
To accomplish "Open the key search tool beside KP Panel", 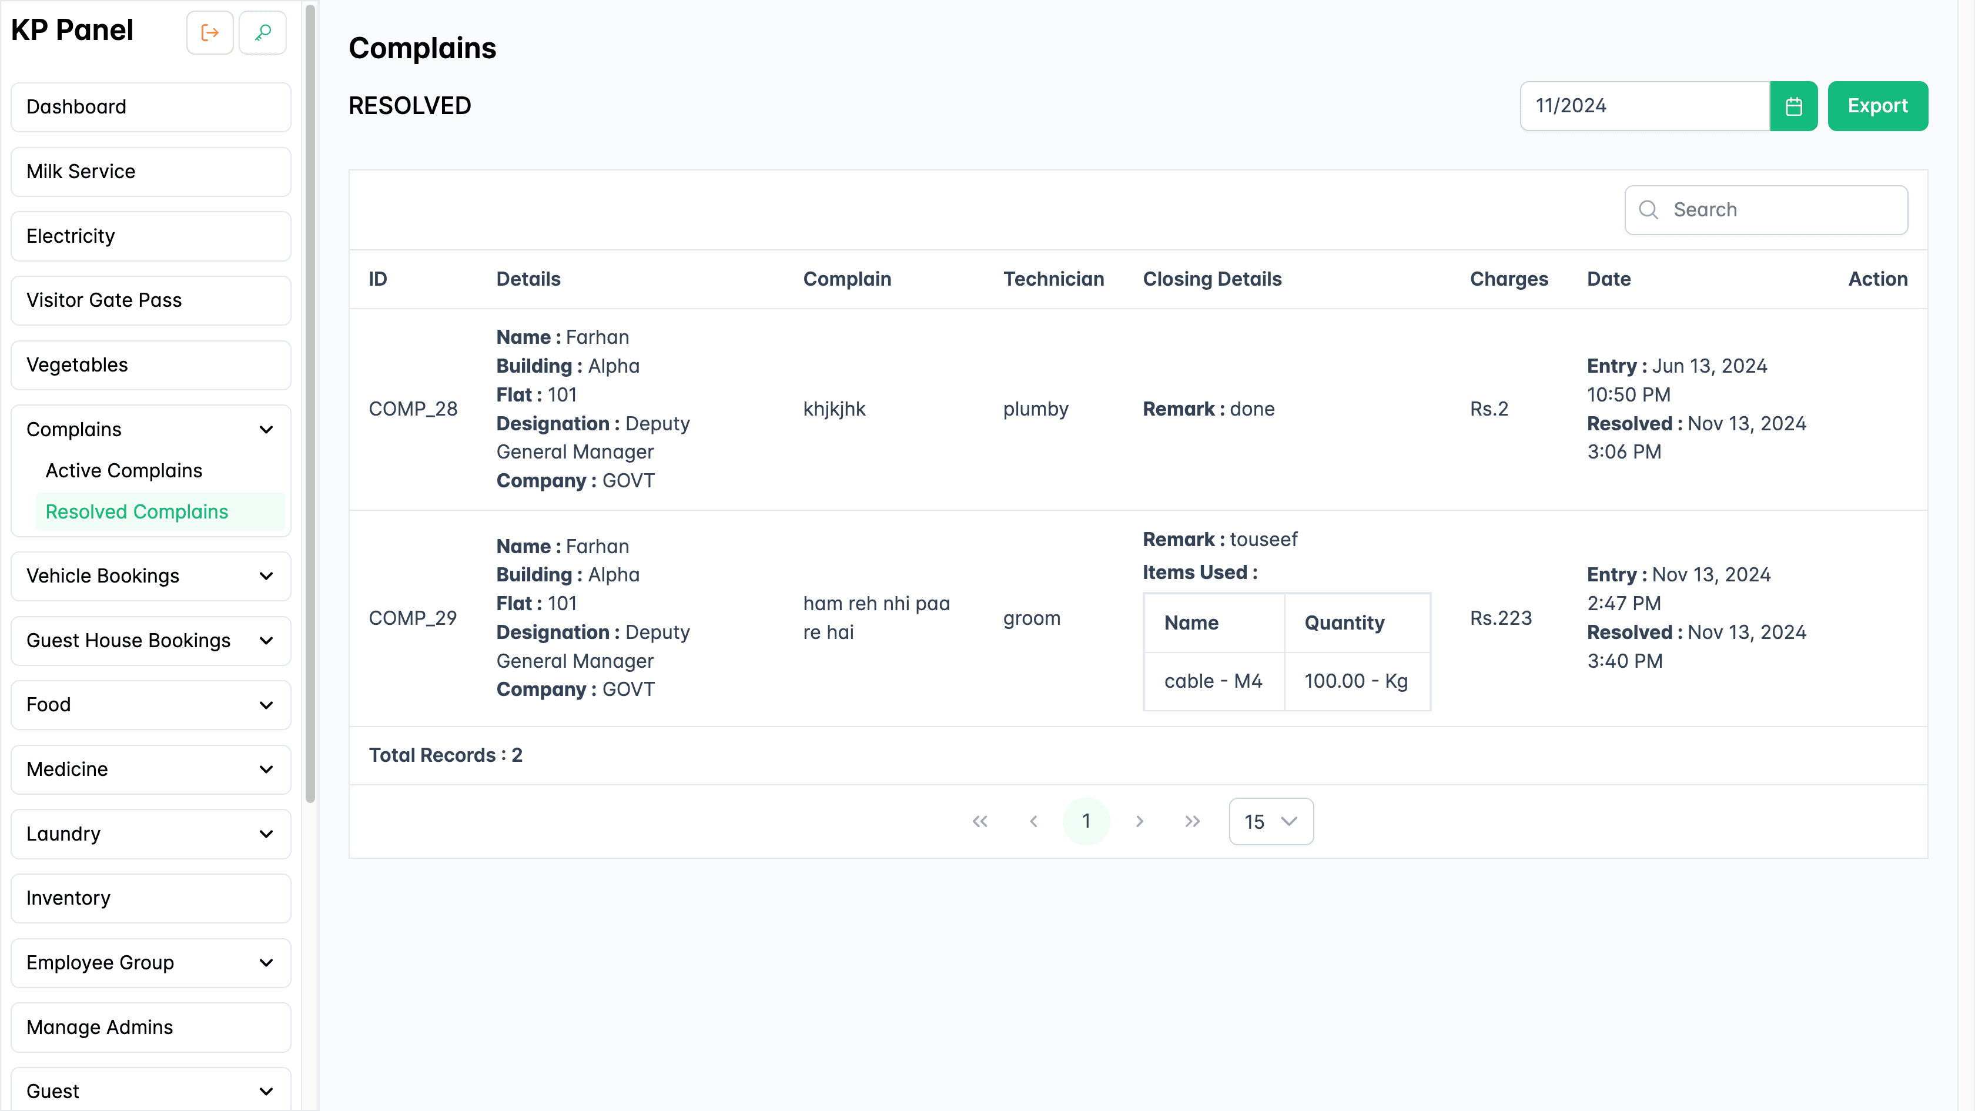I will tap(262, 32).
